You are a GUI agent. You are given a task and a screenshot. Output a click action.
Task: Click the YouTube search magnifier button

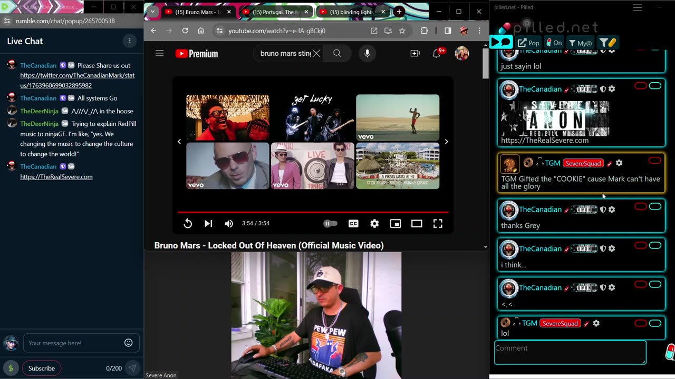point(337,53)
